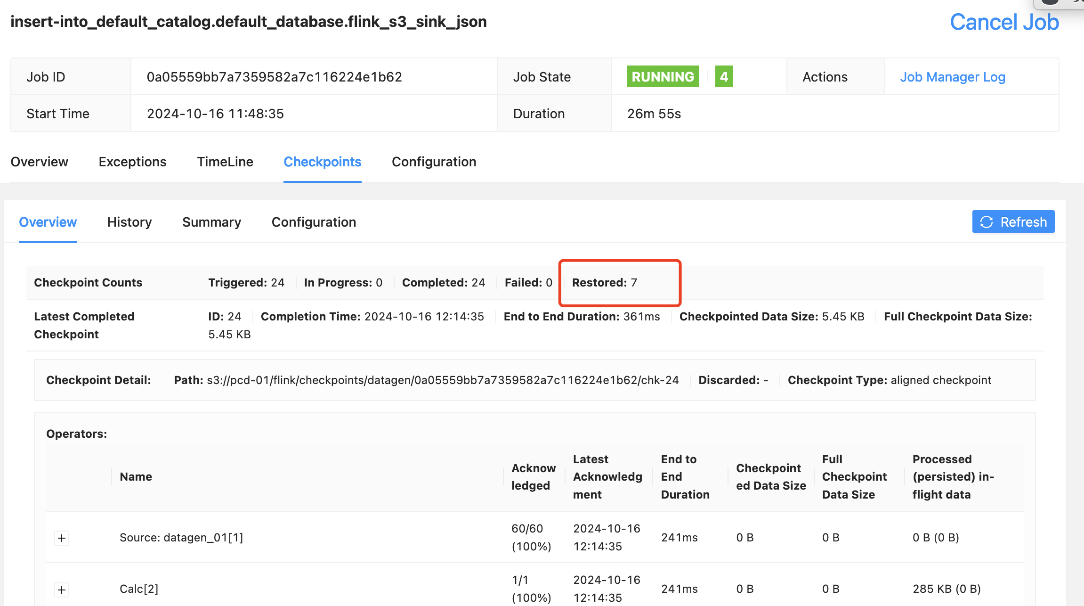This screenshot has width=1084, height=606.
Task: Open the Job Manager Log link
Action: coord(952,77)
